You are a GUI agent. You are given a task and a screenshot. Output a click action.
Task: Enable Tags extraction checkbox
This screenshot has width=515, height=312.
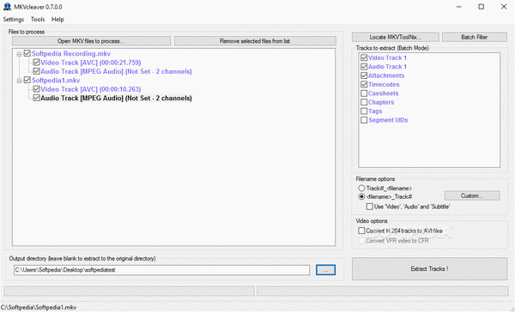tap(364, 111)
